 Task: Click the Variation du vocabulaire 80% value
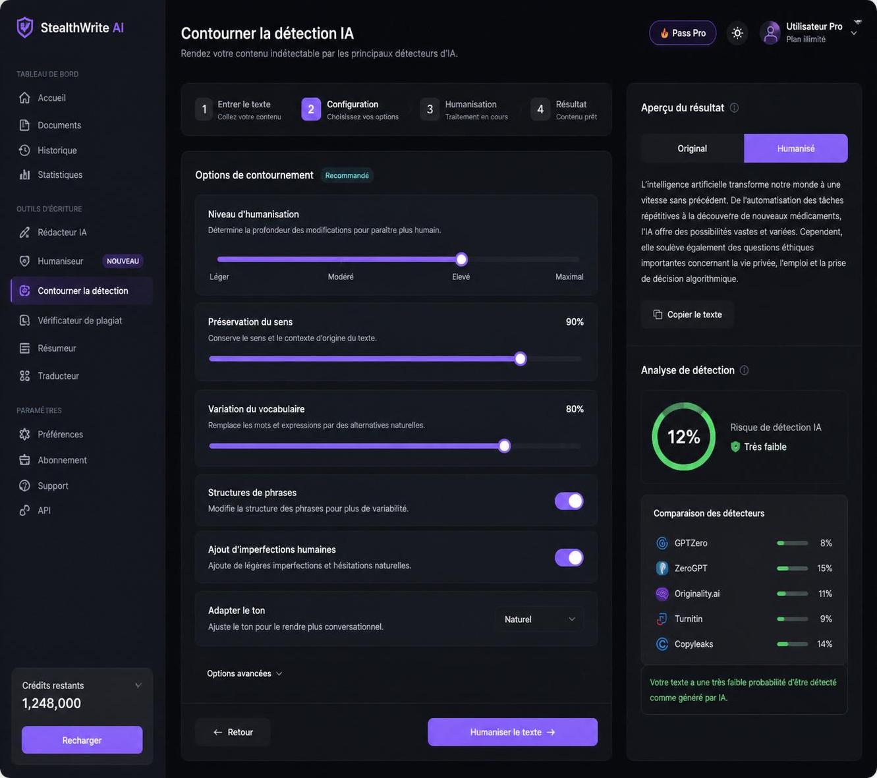tap(575, 409)
